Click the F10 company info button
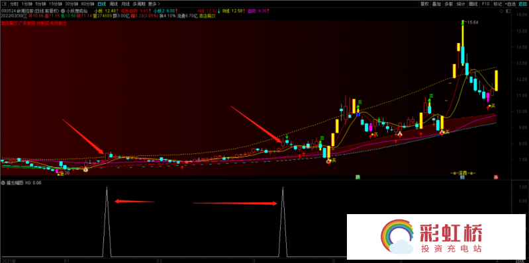This screenshot has height=263, width=529. point(485,5)
